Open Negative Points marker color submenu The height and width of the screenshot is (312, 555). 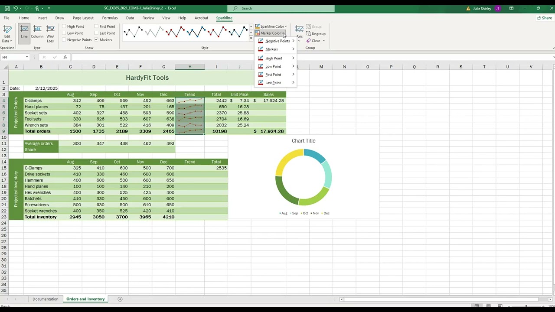click(x=276, y=41)
